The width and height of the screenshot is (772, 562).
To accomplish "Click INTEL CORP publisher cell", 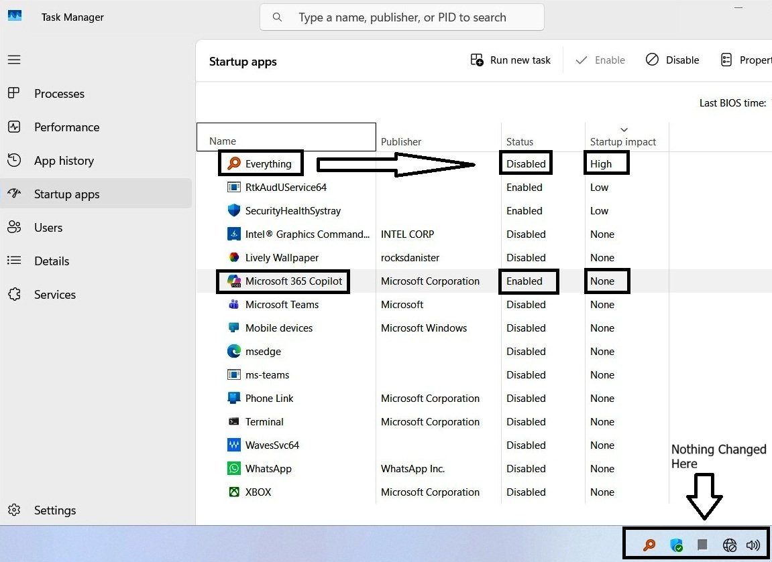I will (x=408, y=234).
